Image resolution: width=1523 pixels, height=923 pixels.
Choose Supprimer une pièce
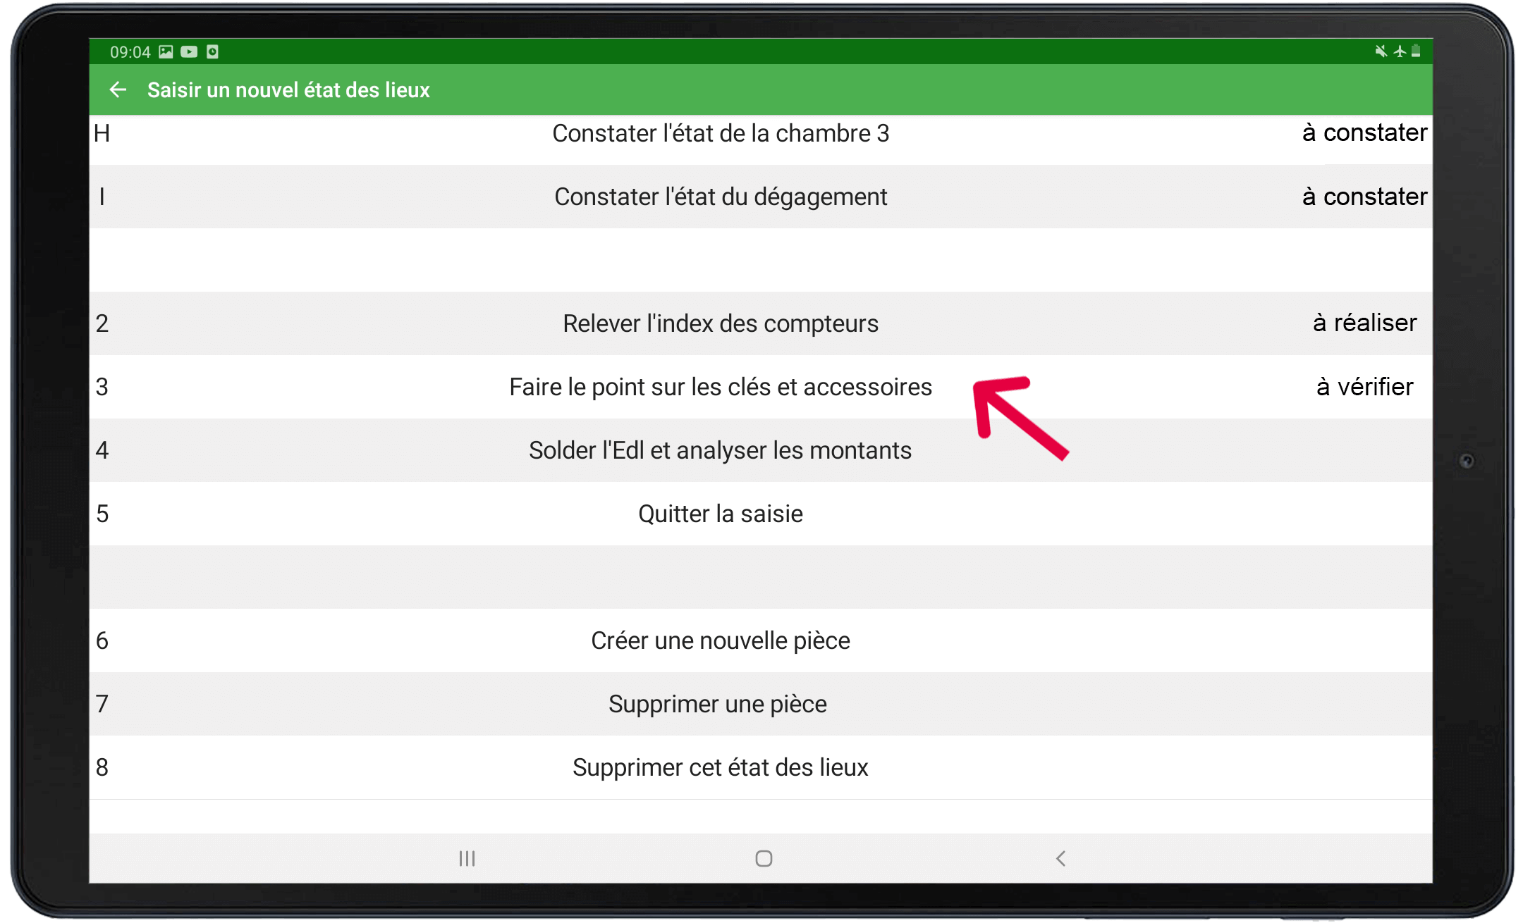(x=717, y=704)
